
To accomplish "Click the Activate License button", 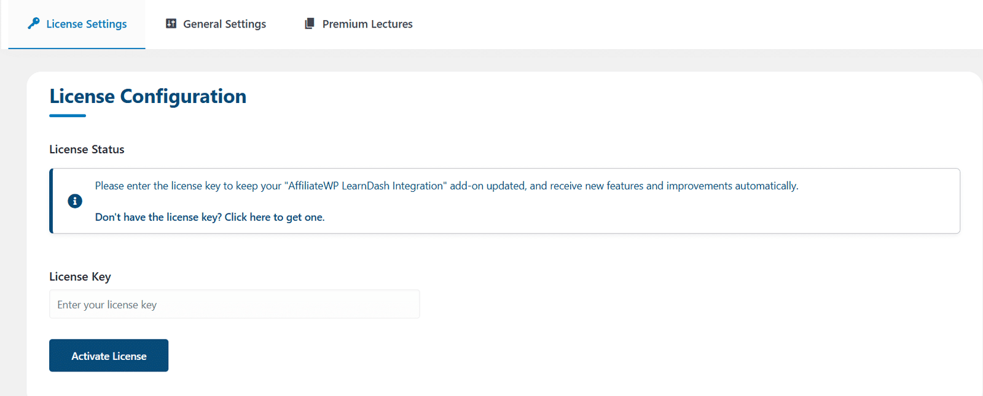I will coord(109,356).
